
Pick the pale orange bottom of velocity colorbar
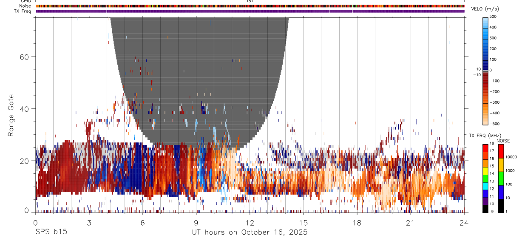[485, 119]
